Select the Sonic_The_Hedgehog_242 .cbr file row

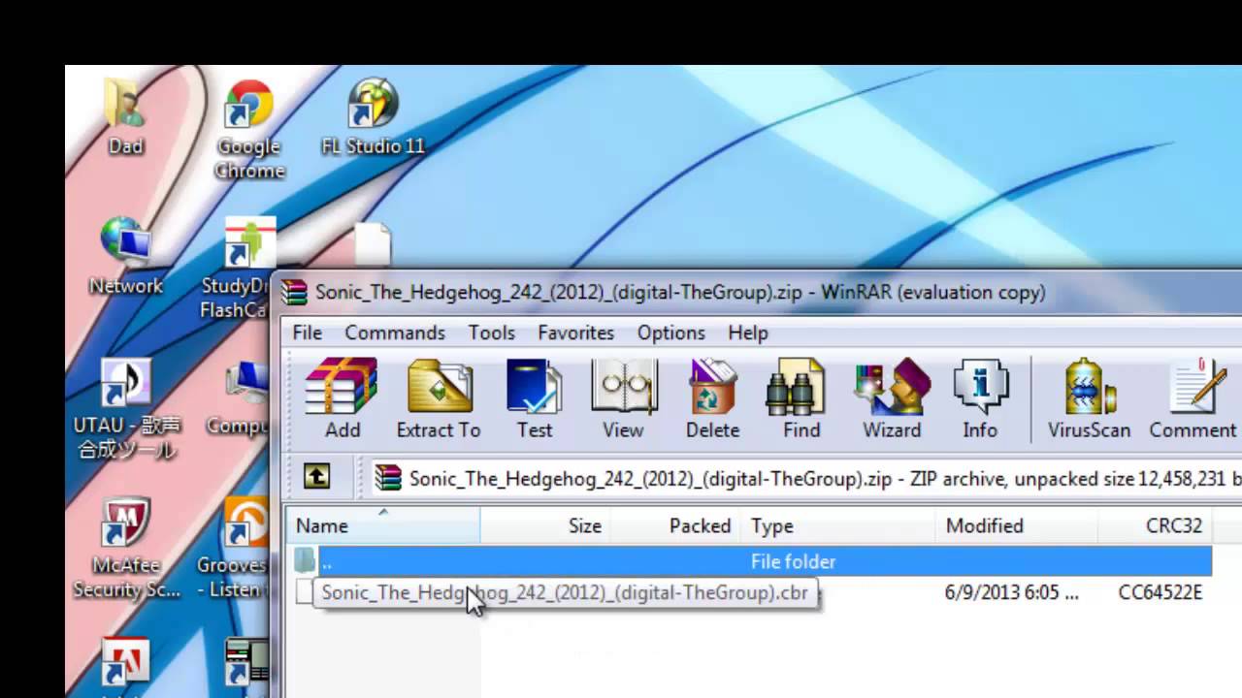pyautogui.click(x=751, y=592)
